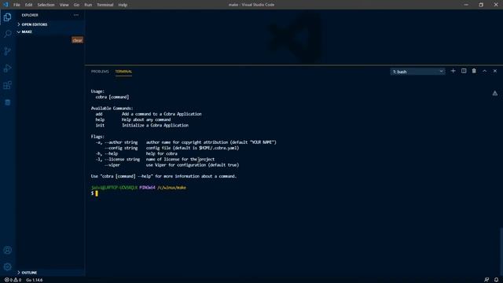Open the Search view icon
Image resolution: width=503 pixels, height=283 pixels.
point(7,34)
